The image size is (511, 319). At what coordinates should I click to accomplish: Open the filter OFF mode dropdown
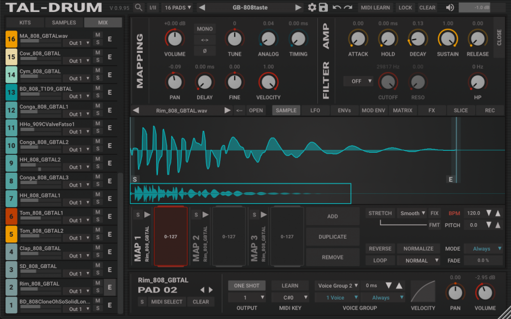(x=358, y=81)
